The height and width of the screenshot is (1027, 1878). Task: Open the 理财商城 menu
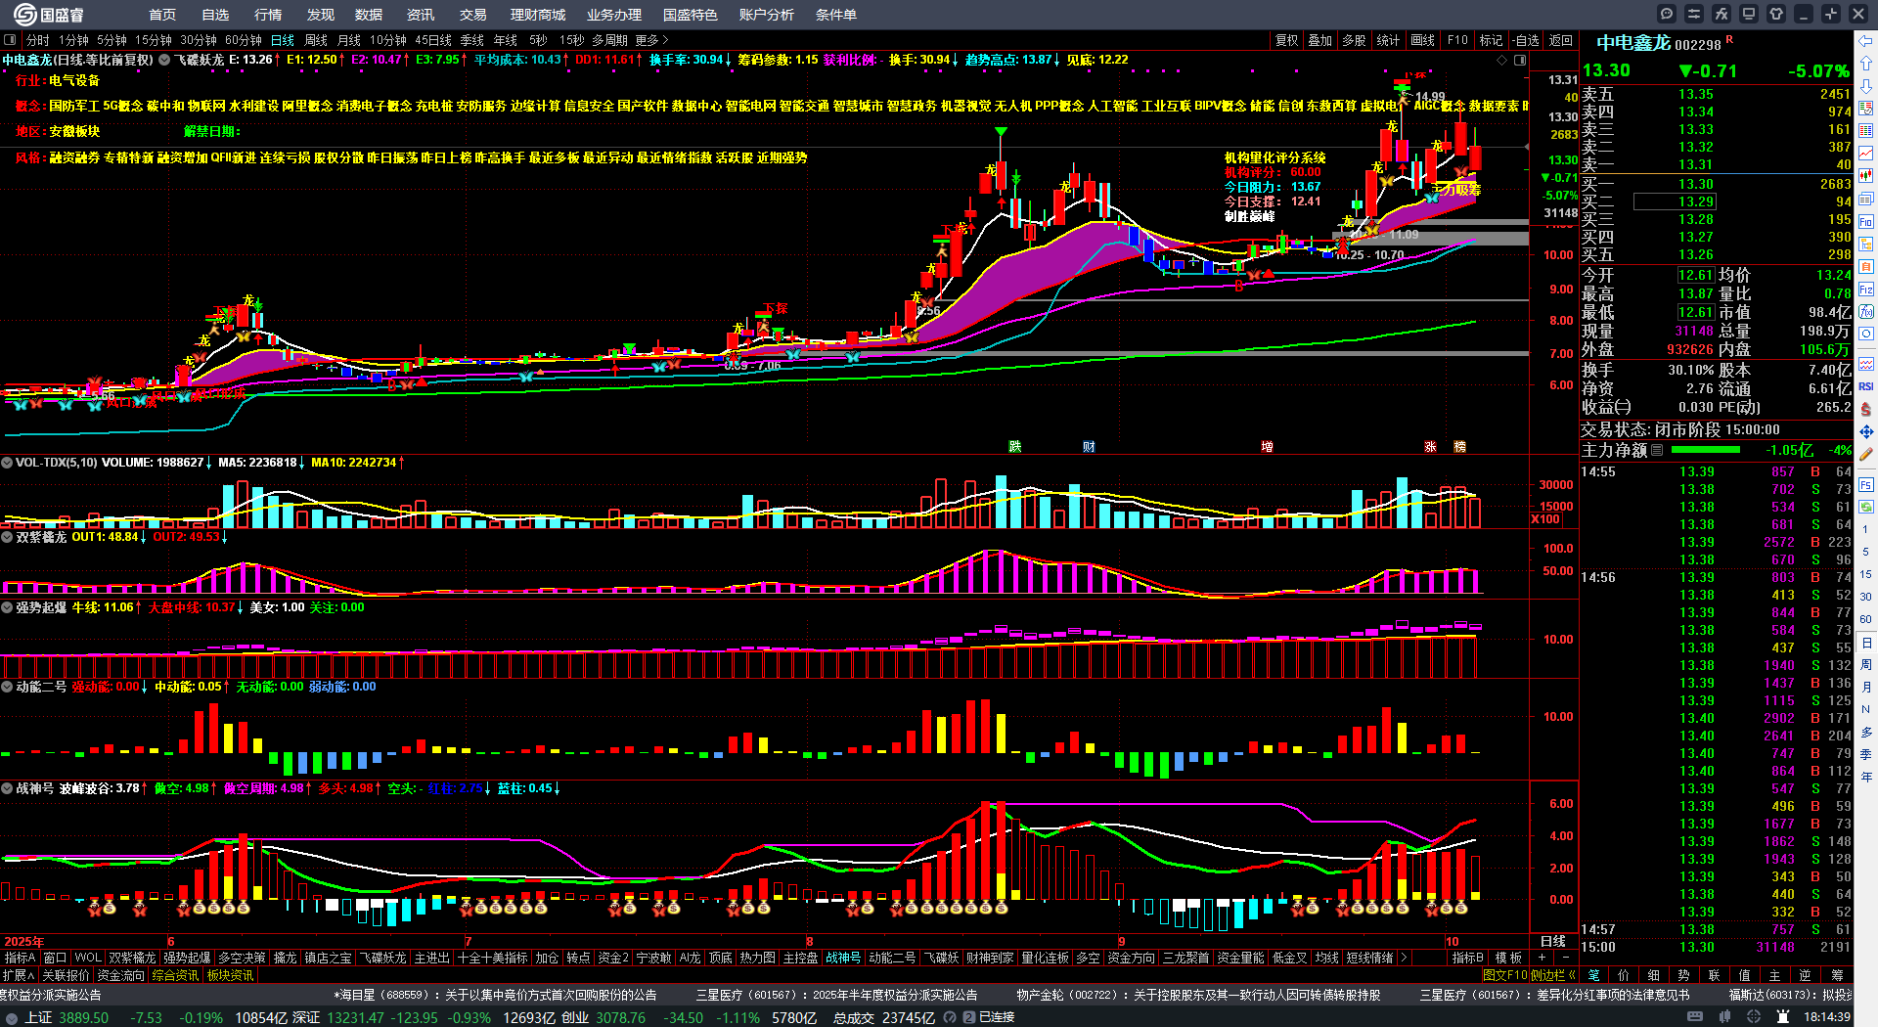pyautogui.click(x=538, y=15)
